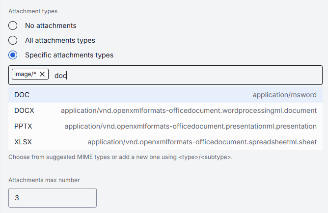This screenshot has height=213, width=328.
Task: Choose the All attachments types radio option
Action: click(x=13, y=40)
